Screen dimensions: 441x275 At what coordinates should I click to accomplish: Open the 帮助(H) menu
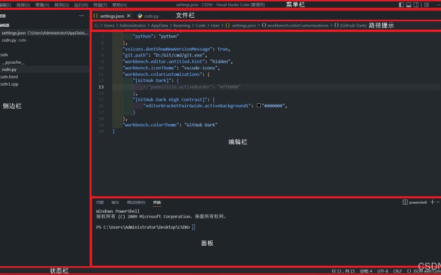coord(119,5)
